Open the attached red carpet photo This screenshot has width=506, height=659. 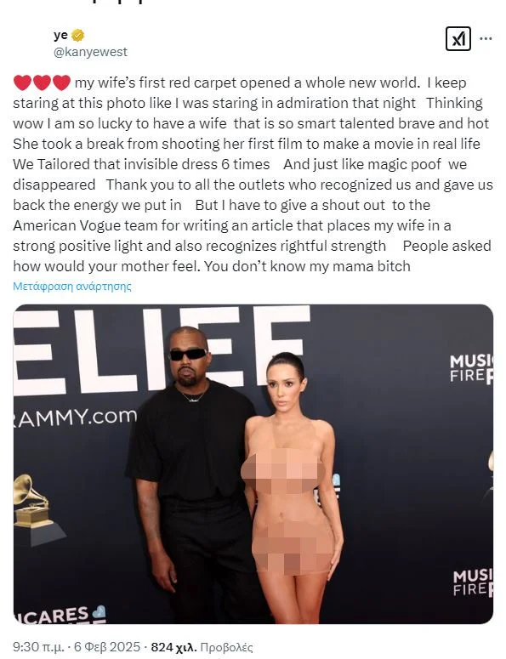tap(253, 464)
